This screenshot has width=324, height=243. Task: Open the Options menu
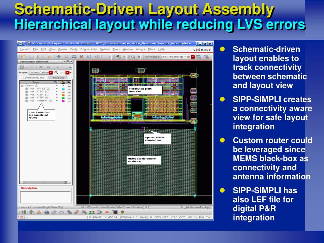click(105, 49)
